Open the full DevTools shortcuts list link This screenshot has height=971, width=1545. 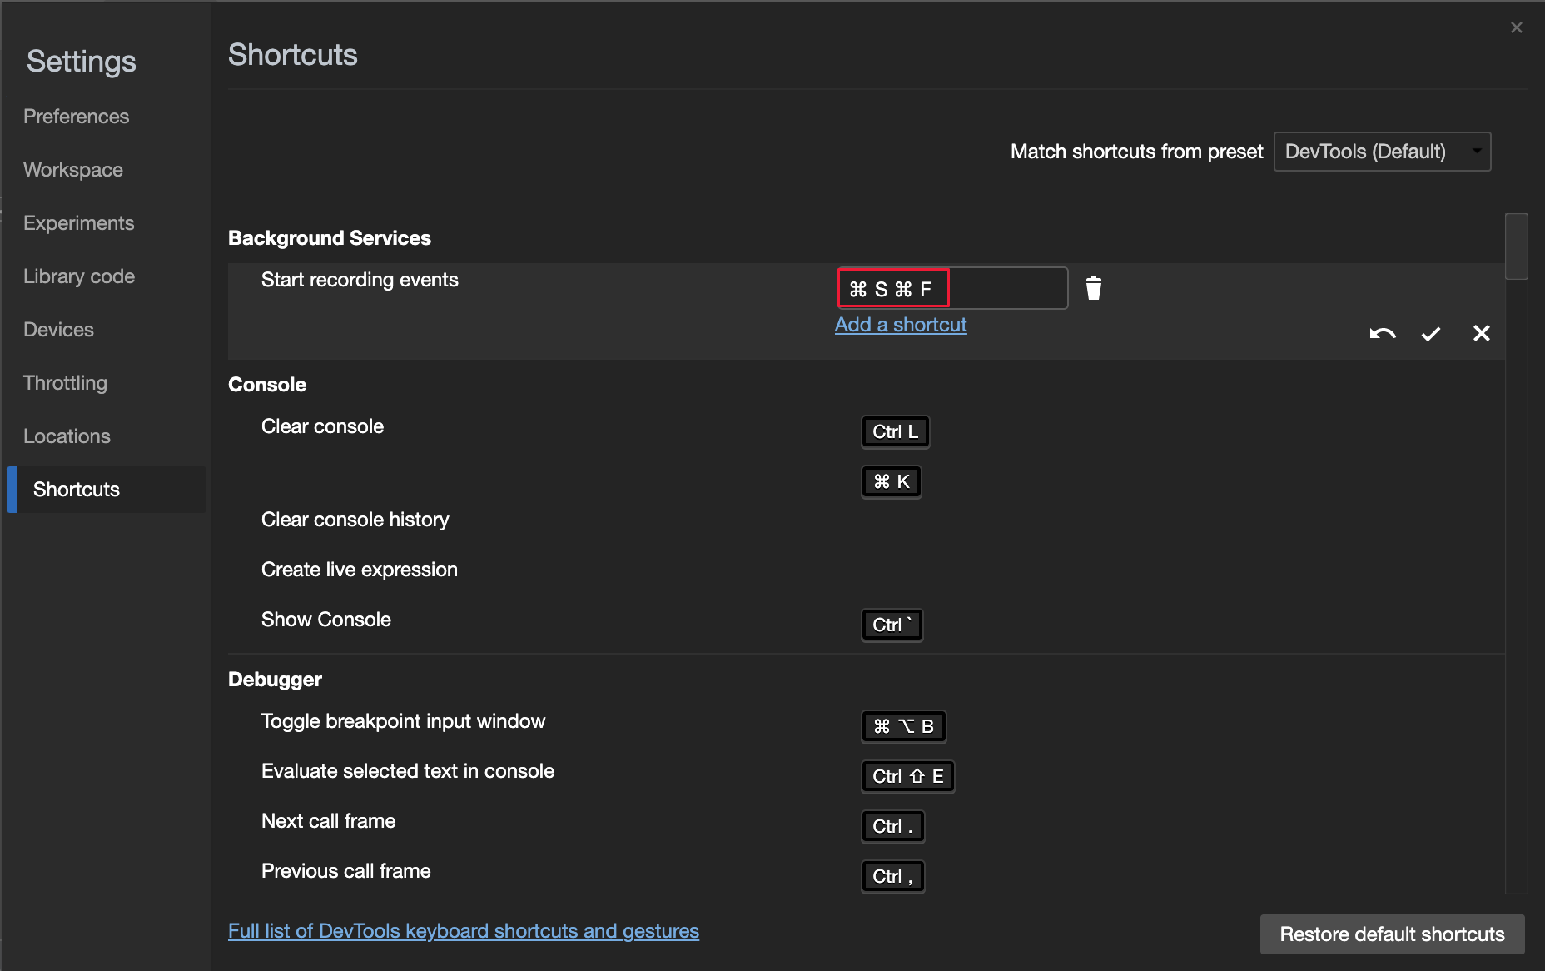pyautogui.click(x=463, y=931)
